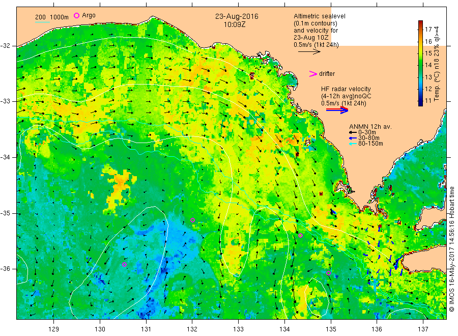Viewport: 458px width, 336px height.
Task: Click the (4-12h avg)noQC text
Action: point(346,96)
